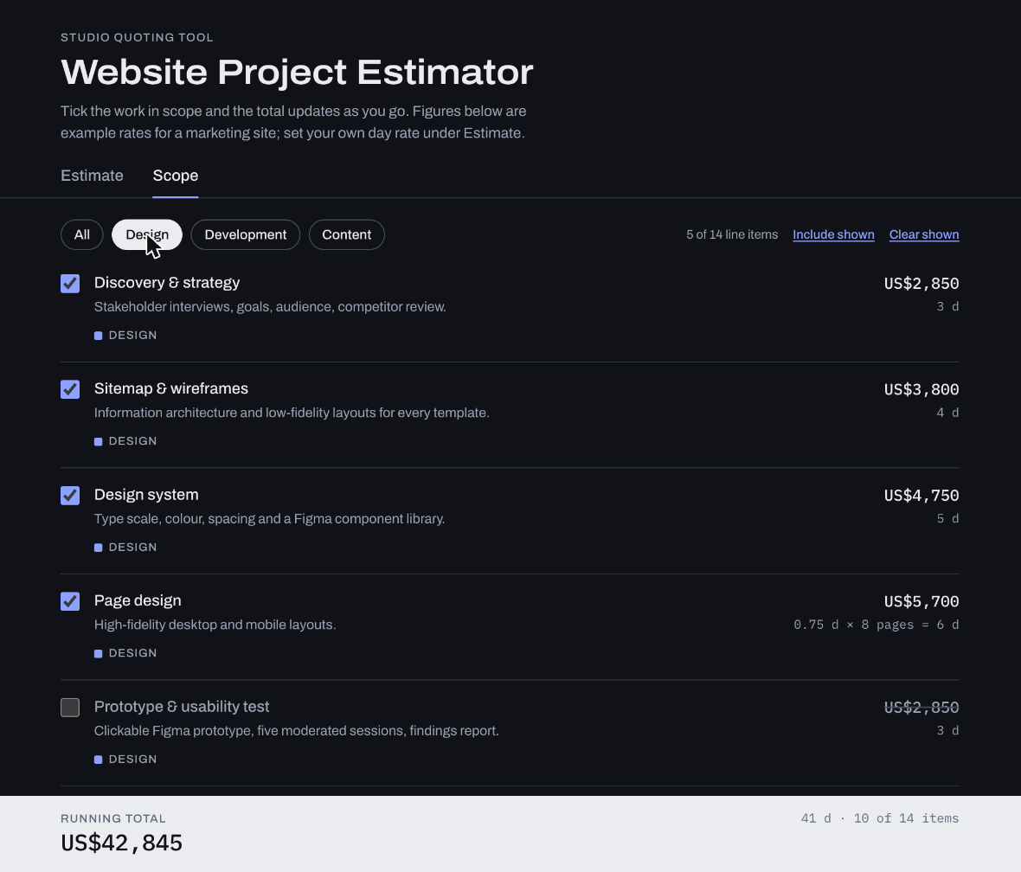Click the DESIGN tag under Page design

click(125, 653)
